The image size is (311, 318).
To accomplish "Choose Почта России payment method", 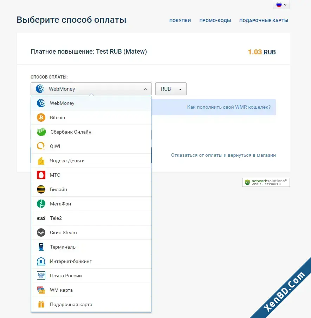I will (x=91, y=276).
